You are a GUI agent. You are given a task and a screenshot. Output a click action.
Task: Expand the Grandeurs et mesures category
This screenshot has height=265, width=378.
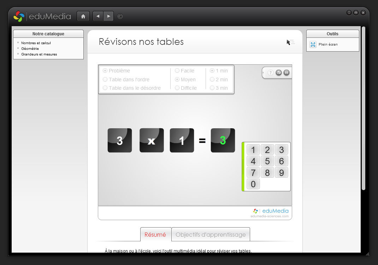pos(39,54)
